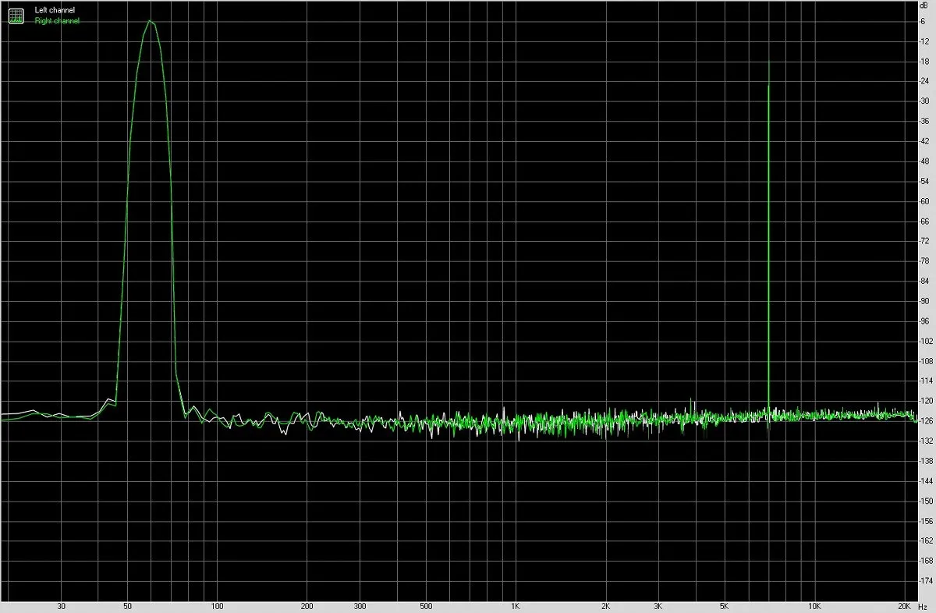Click the 10K frequency axis label
The height and width of the screenshot is (613, 936).
pyautogui.click(x=814, y=606)
